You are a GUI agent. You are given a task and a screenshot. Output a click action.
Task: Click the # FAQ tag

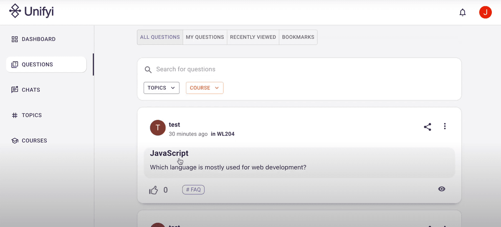[x=193, y=190]
